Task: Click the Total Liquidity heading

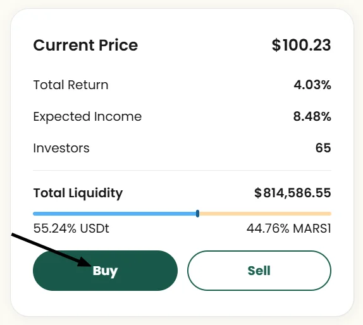Action: [78, 193]
